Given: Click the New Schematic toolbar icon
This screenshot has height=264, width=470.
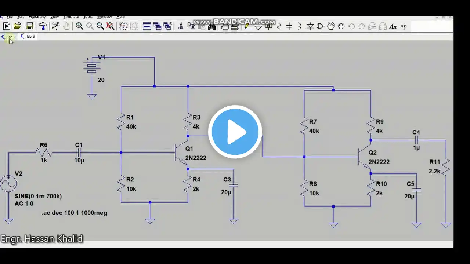Looking at the screenshot, I should 7,26.
